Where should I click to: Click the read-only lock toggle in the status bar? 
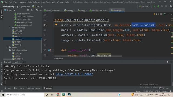click(171, 91)
